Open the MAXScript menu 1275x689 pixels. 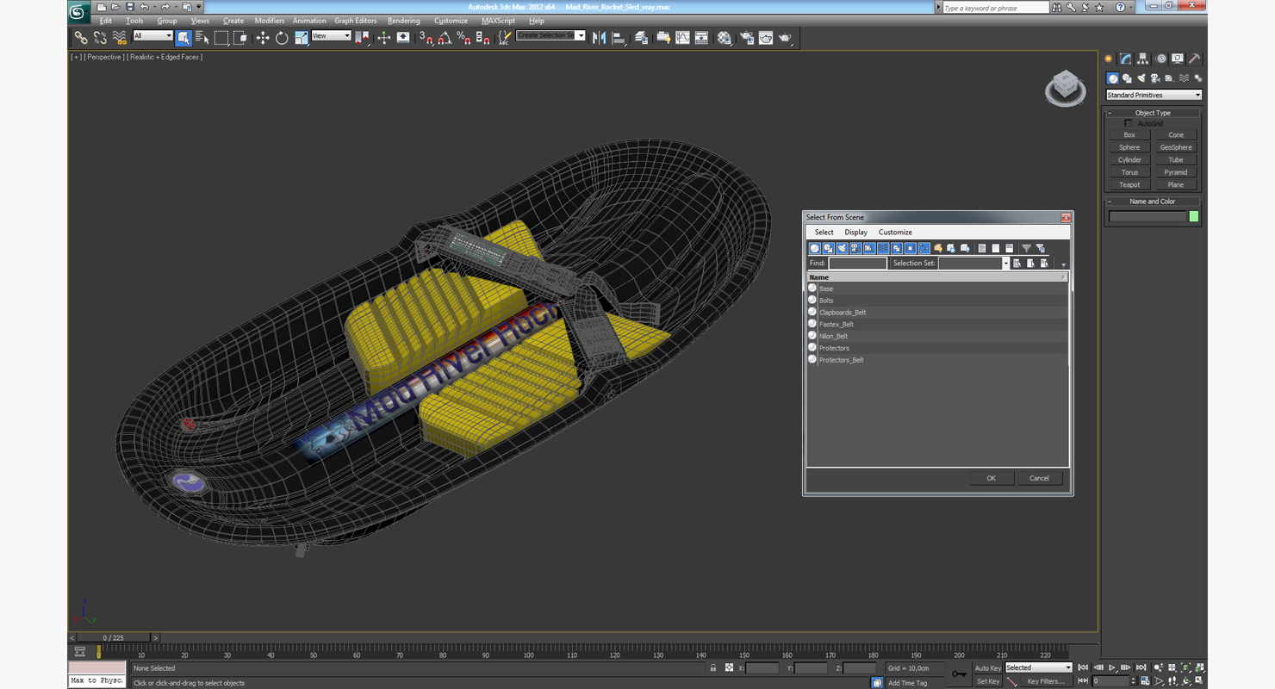(x=498, y=21)
